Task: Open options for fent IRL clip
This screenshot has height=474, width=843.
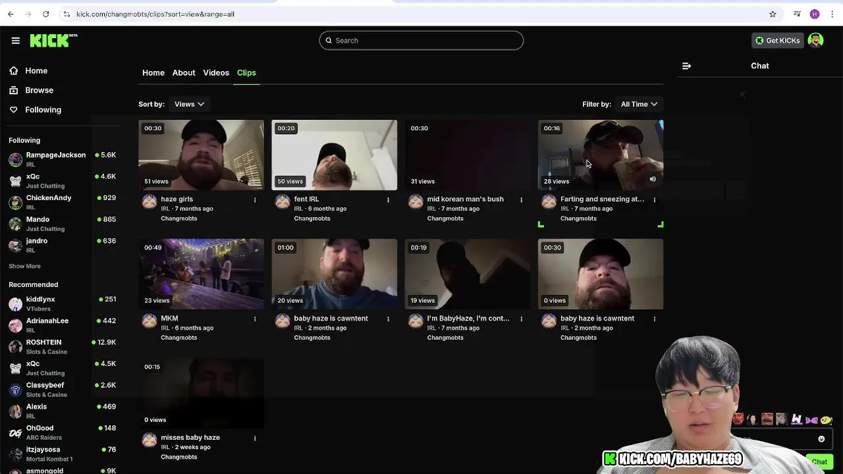Action: 388,199
